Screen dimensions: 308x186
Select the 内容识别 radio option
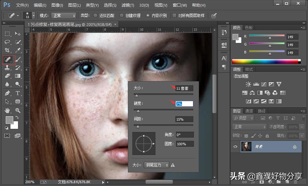pyautogui.click(x=148, y=15)
